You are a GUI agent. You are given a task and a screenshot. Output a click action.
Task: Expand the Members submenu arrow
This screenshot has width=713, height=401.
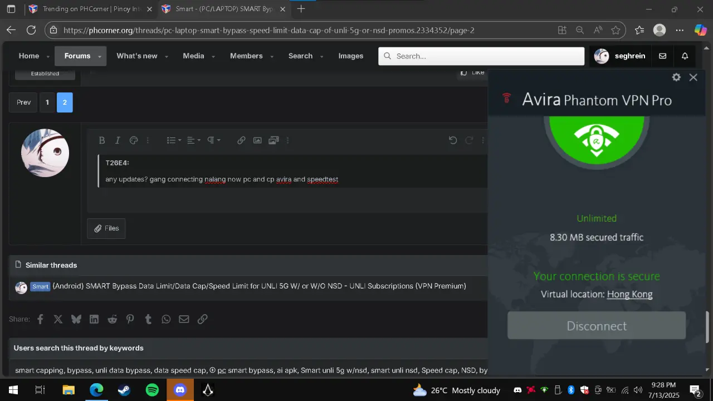pyautogui.click(x=272, y=57)
